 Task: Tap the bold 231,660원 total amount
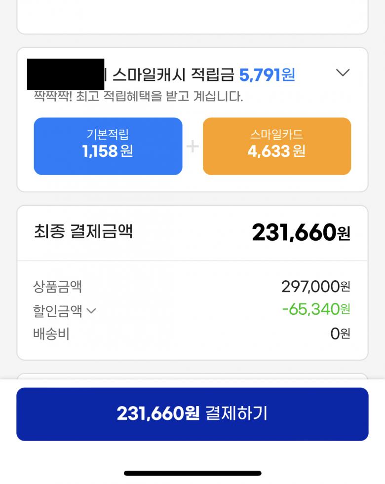click(x=301, y=232)
